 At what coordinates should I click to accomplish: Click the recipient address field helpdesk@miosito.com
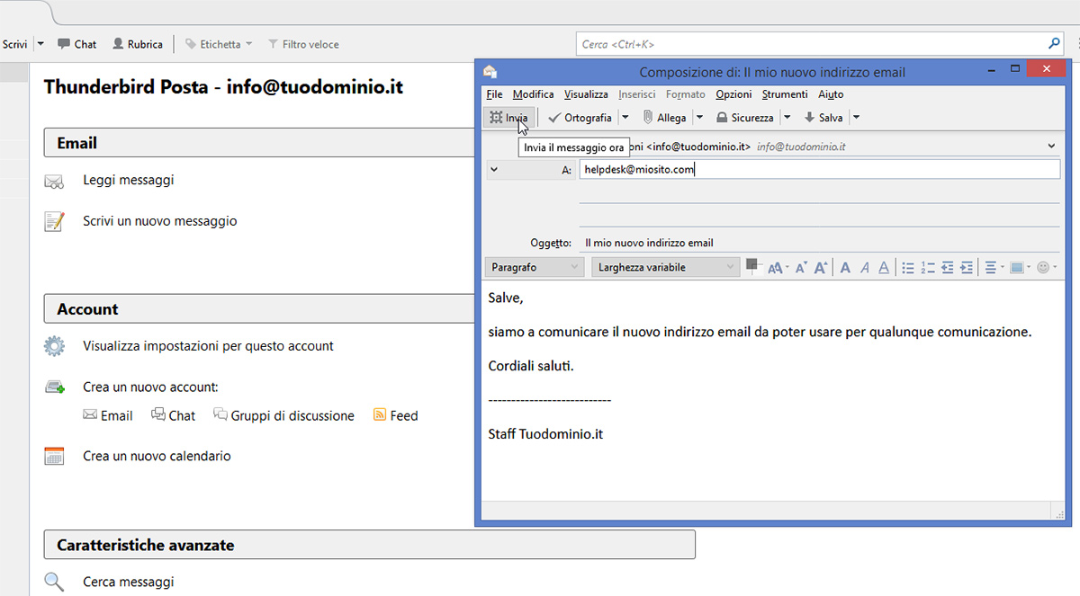pyautogui.click(x=819, y=169)
